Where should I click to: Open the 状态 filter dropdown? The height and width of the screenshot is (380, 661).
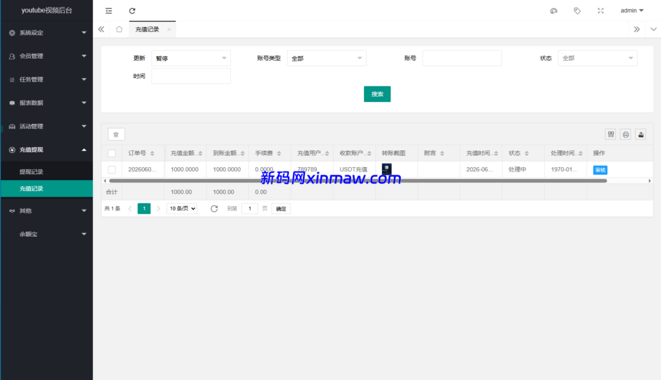tap(597, 58)
